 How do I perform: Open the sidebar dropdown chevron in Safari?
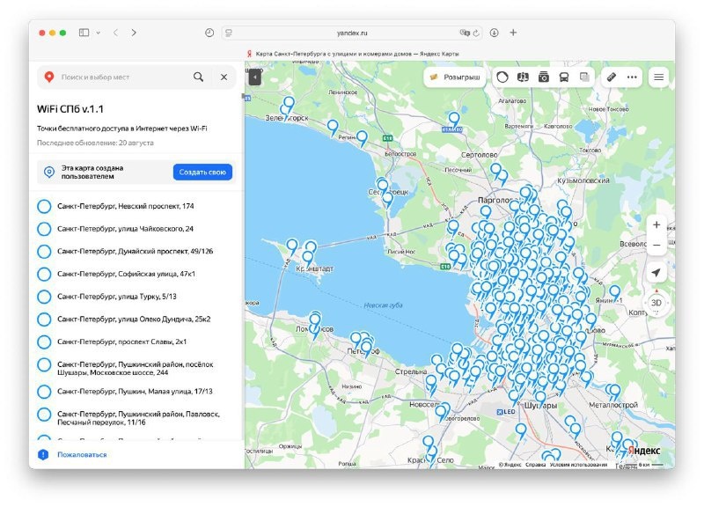pos(98,33)
